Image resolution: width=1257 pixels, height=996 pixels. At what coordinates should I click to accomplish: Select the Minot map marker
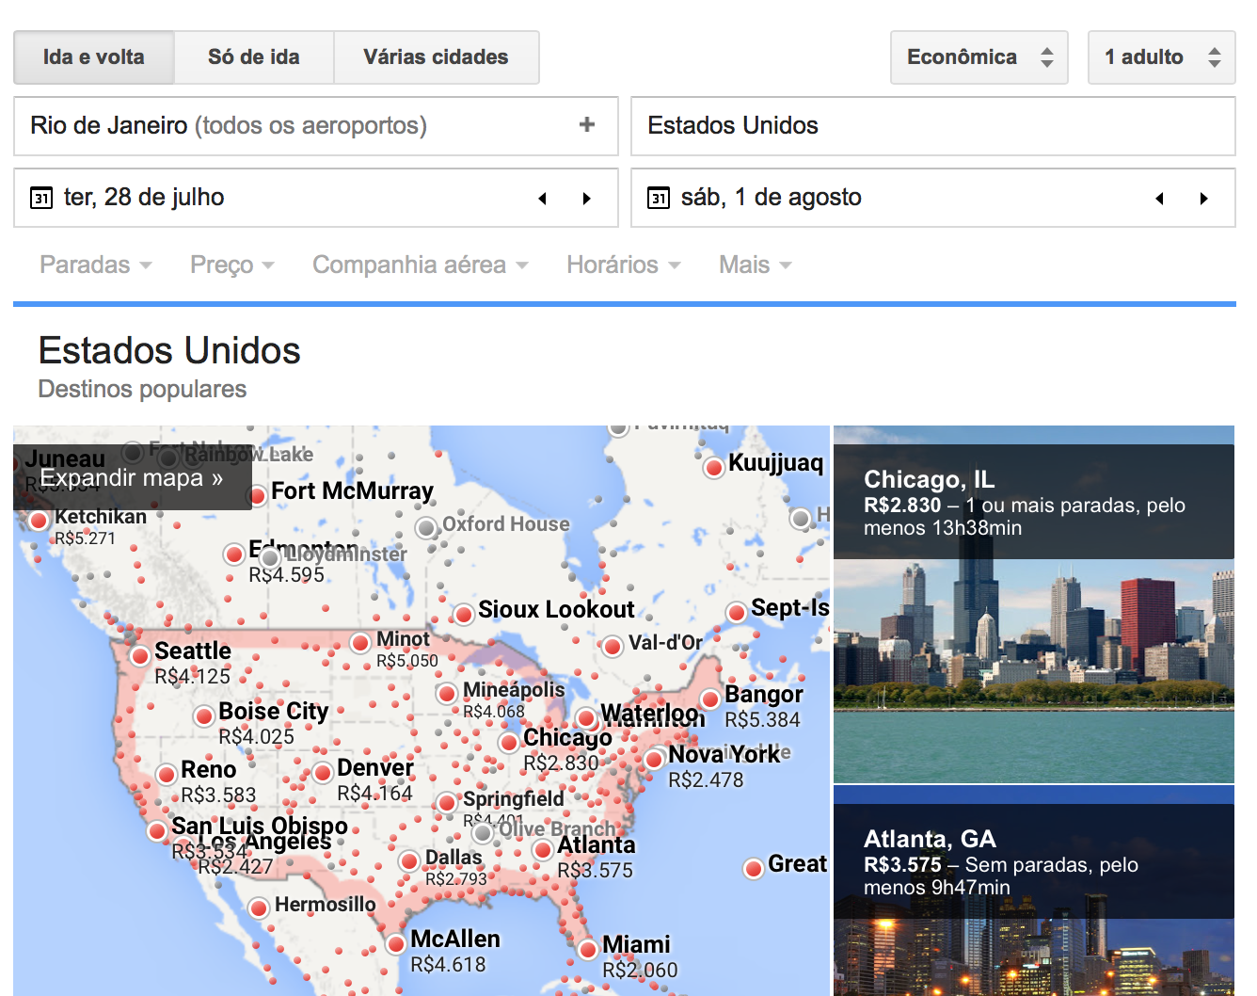click(x=360, y=643)
